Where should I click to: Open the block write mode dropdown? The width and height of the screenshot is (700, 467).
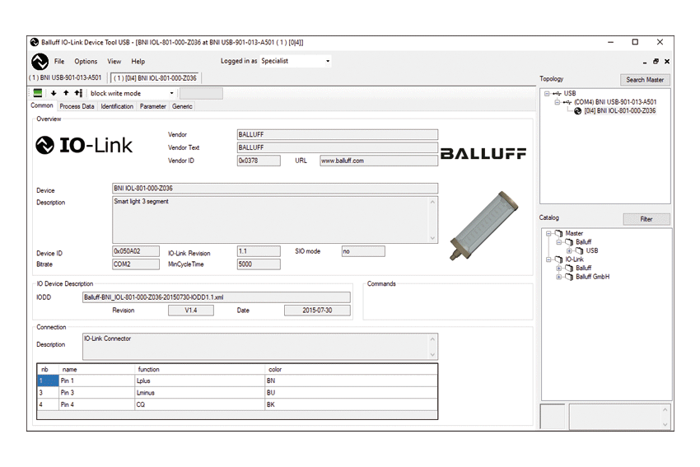(171, 93)
